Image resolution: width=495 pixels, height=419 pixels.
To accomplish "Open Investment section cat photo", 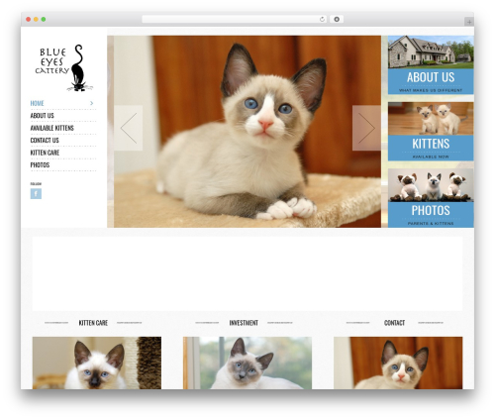I will pyautogui.click(x=247, y=363).
